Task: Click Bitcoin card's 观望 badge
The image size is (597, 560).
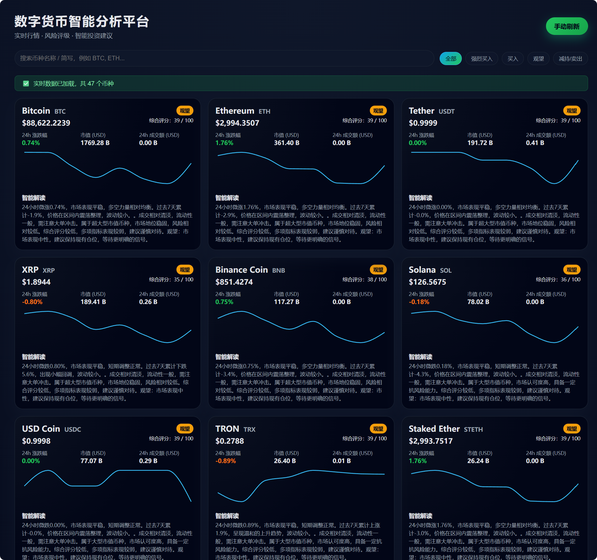Action: click(x=185, y=111)
